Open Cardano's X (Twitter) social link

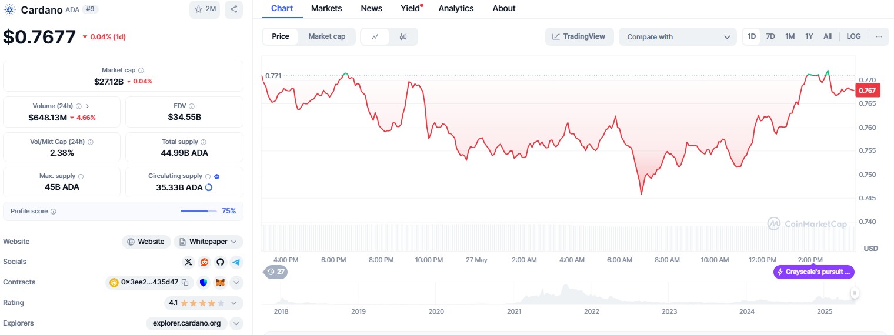click(x=188, y=262)
